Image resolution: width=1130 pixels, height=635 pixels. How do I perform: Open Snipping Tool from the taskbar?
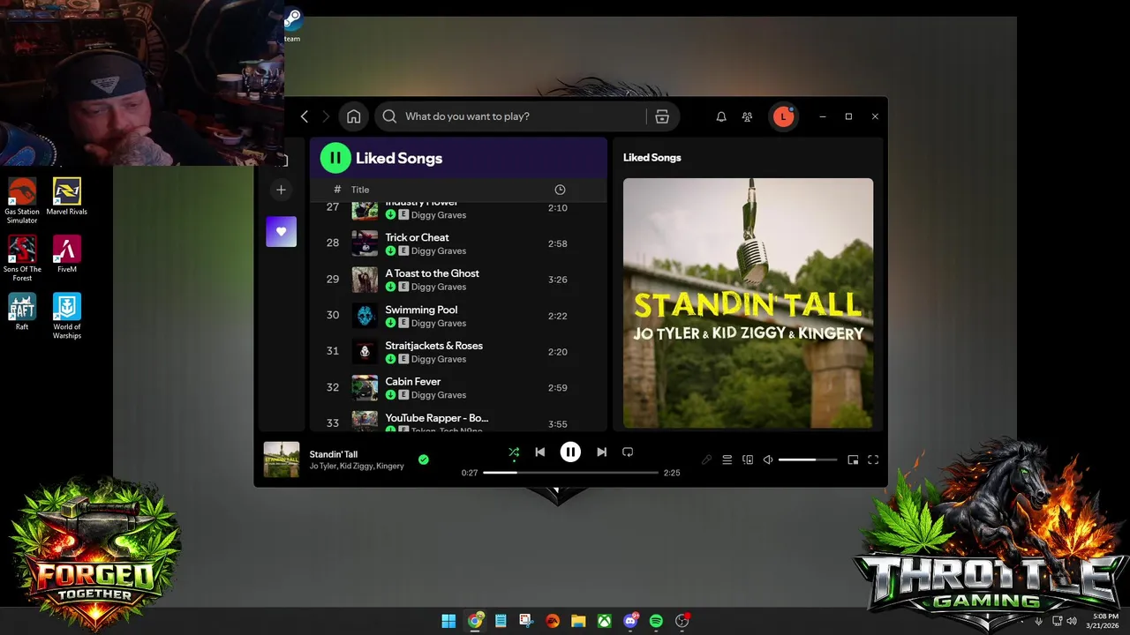526,621
